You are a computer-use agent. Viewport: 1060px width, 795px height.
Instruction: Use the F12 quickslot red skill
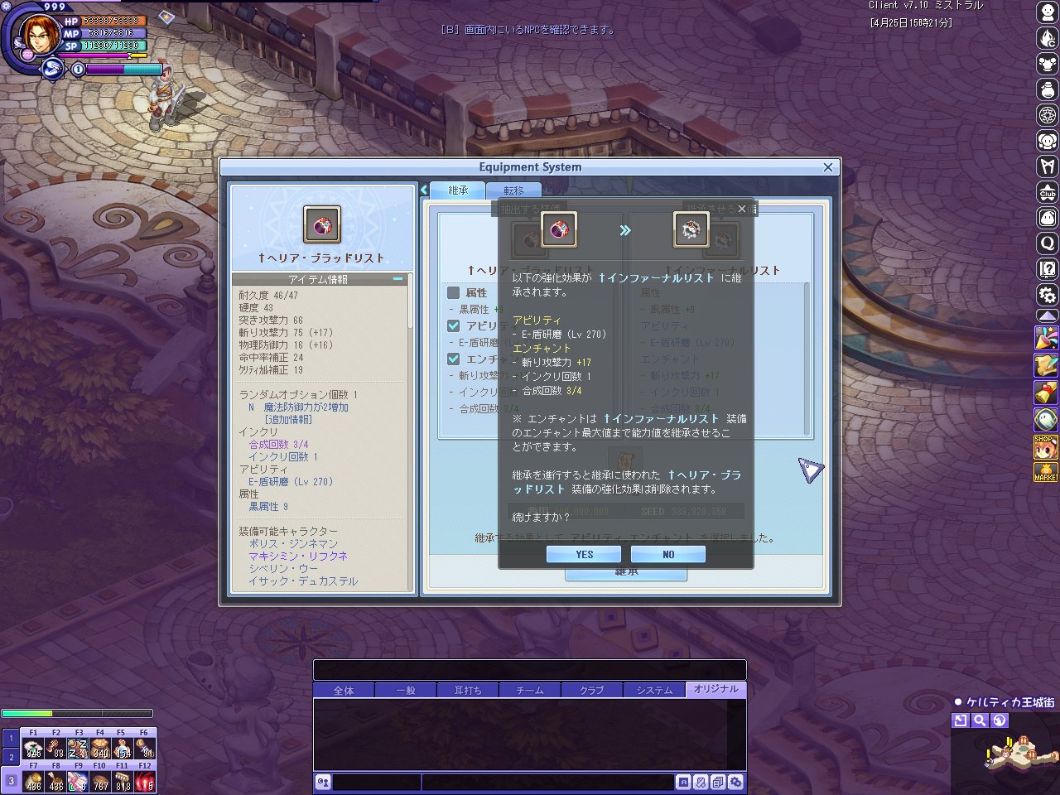(x=145, y=780)
